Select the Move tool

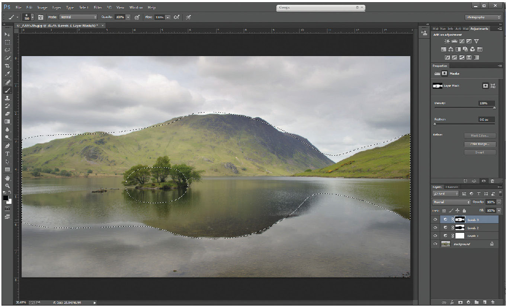pyautogui.click(x=7, y=34)
